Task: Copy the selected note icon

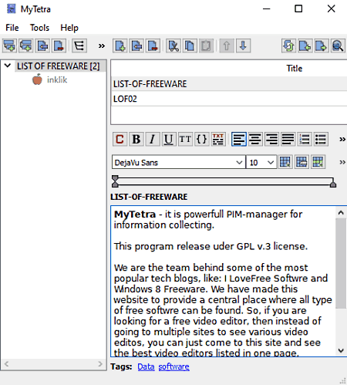Action: pos(190,46)
